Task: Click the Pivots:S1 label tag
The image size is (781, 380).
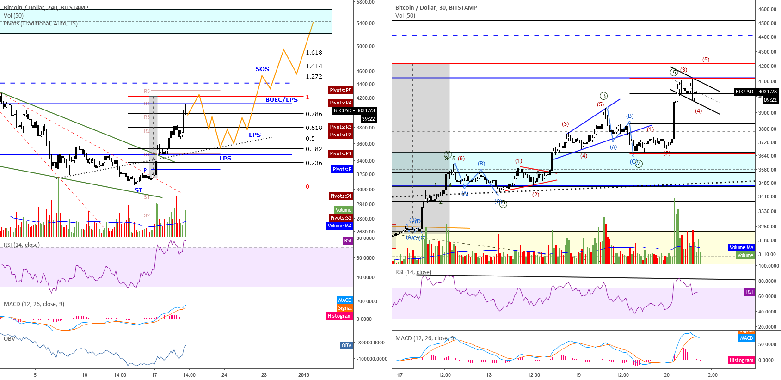Action: 340,196
